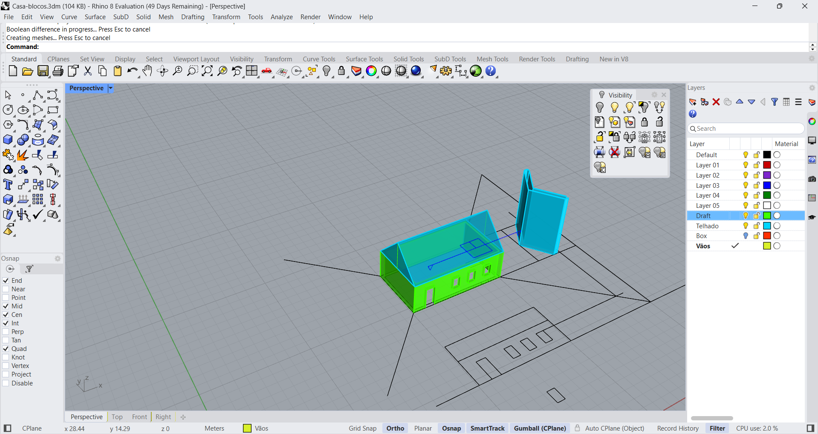The height and width of the screenshot is (434, 818).
Task: Switch to the Top viewport tab
Action: point(117,417)
